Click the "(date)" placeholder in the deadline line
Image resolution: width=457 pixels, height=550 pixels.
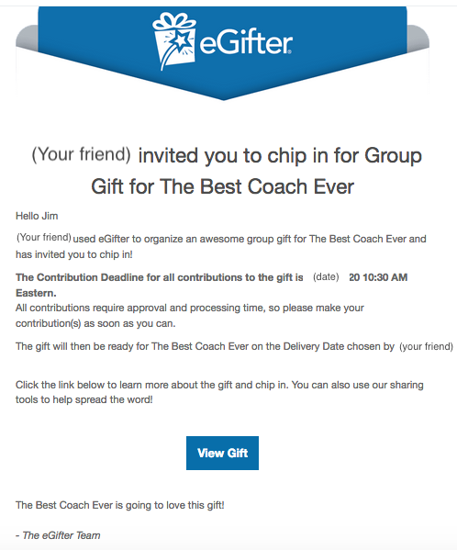(326, 276)
